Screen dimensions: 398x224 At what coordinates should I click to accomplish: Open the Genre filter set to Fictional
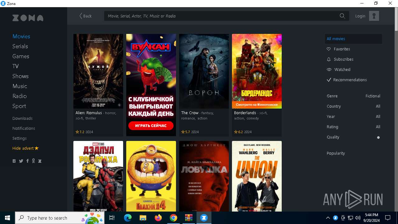354,96
